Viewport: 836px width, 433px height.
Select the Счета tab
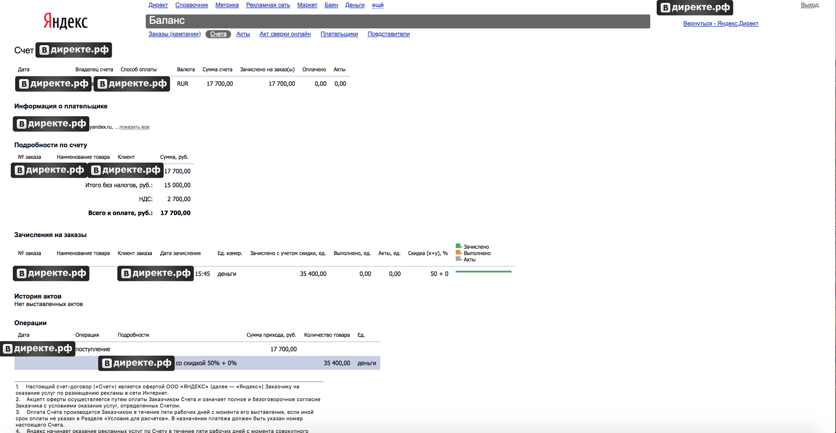(x=218, y=34)
